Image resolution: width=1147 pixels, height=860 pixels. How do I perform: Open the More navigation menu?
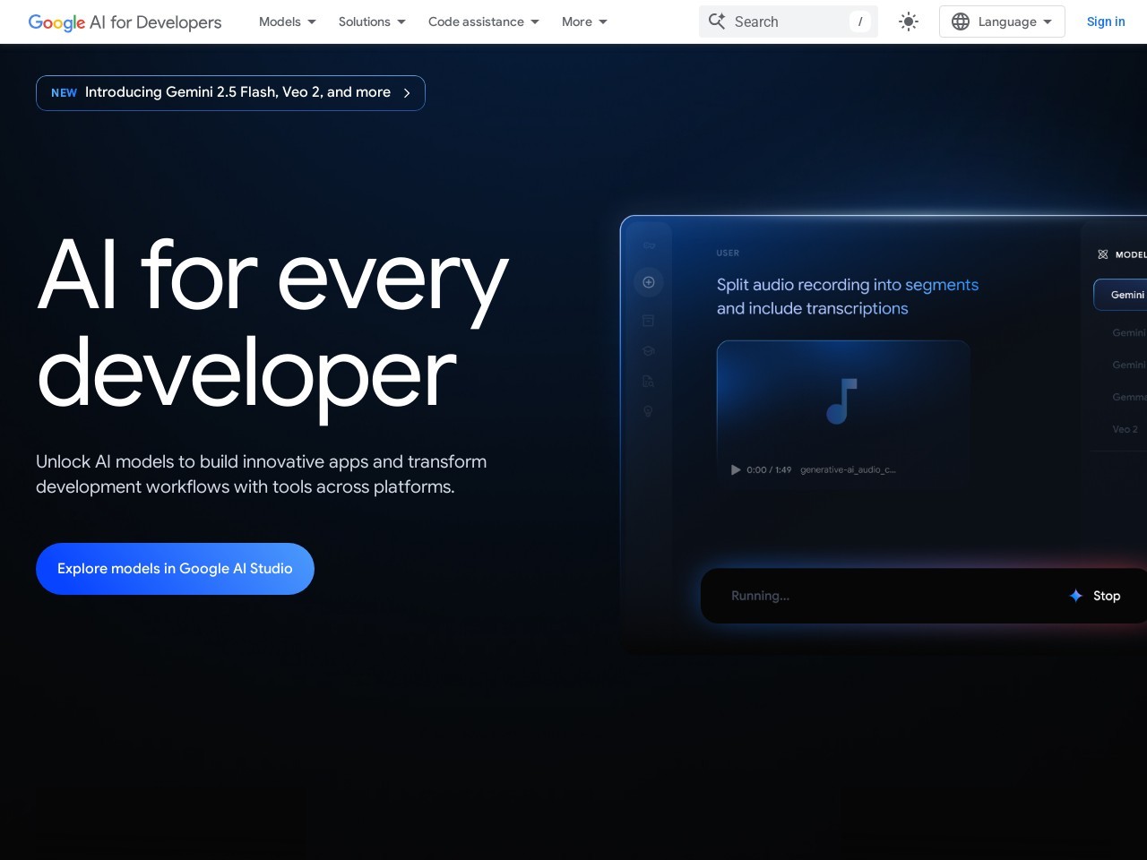tap(584, 21)
